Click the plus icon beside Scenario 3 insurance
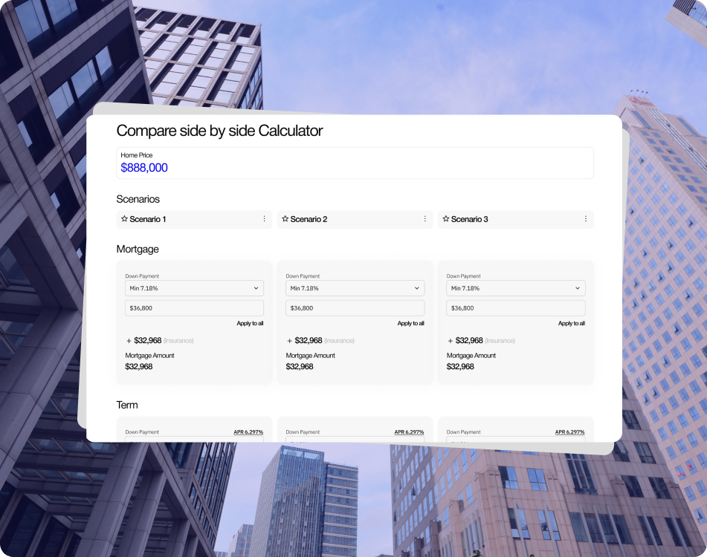The image size is (707, 557). click(450, 341)
